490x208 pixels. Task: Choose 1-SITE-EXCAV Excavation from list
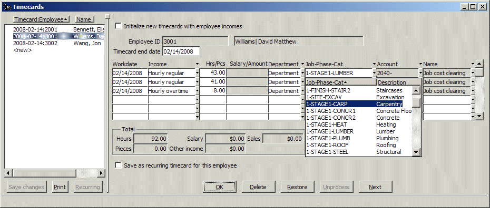(x=359, y=97)
